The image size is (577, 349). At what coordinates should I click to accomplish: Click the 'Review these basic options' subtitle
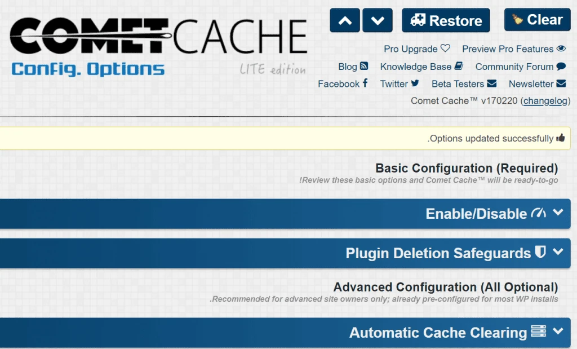click(x=429, y=180)
